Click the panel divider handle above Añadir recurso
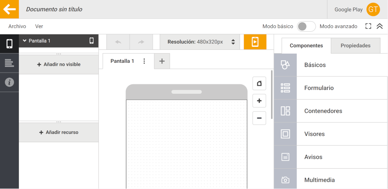This screenshot has height=189, width=388. click(x=59, y=122)
